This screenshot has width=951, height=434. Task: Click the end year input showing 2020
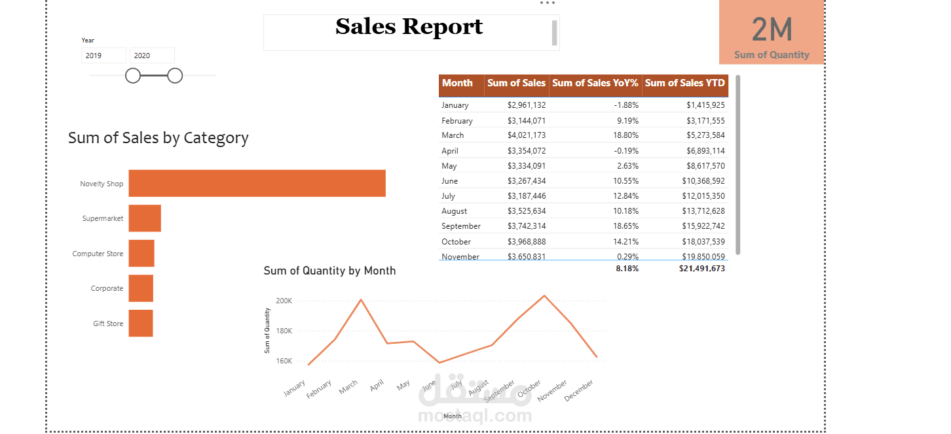pos(151,56)
